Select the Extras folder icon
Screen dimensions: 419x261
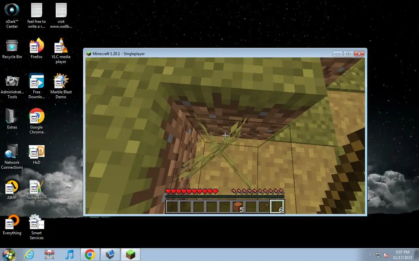coord(12,119)
